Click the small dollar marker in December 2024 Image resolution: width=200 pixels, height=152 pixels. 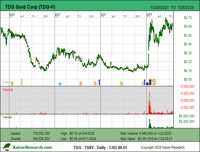click(x=143, y=83)
